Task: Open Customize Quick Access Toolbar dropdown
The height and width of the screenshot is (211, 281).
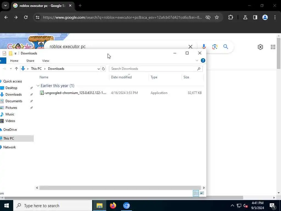Action: click(15, 54)
